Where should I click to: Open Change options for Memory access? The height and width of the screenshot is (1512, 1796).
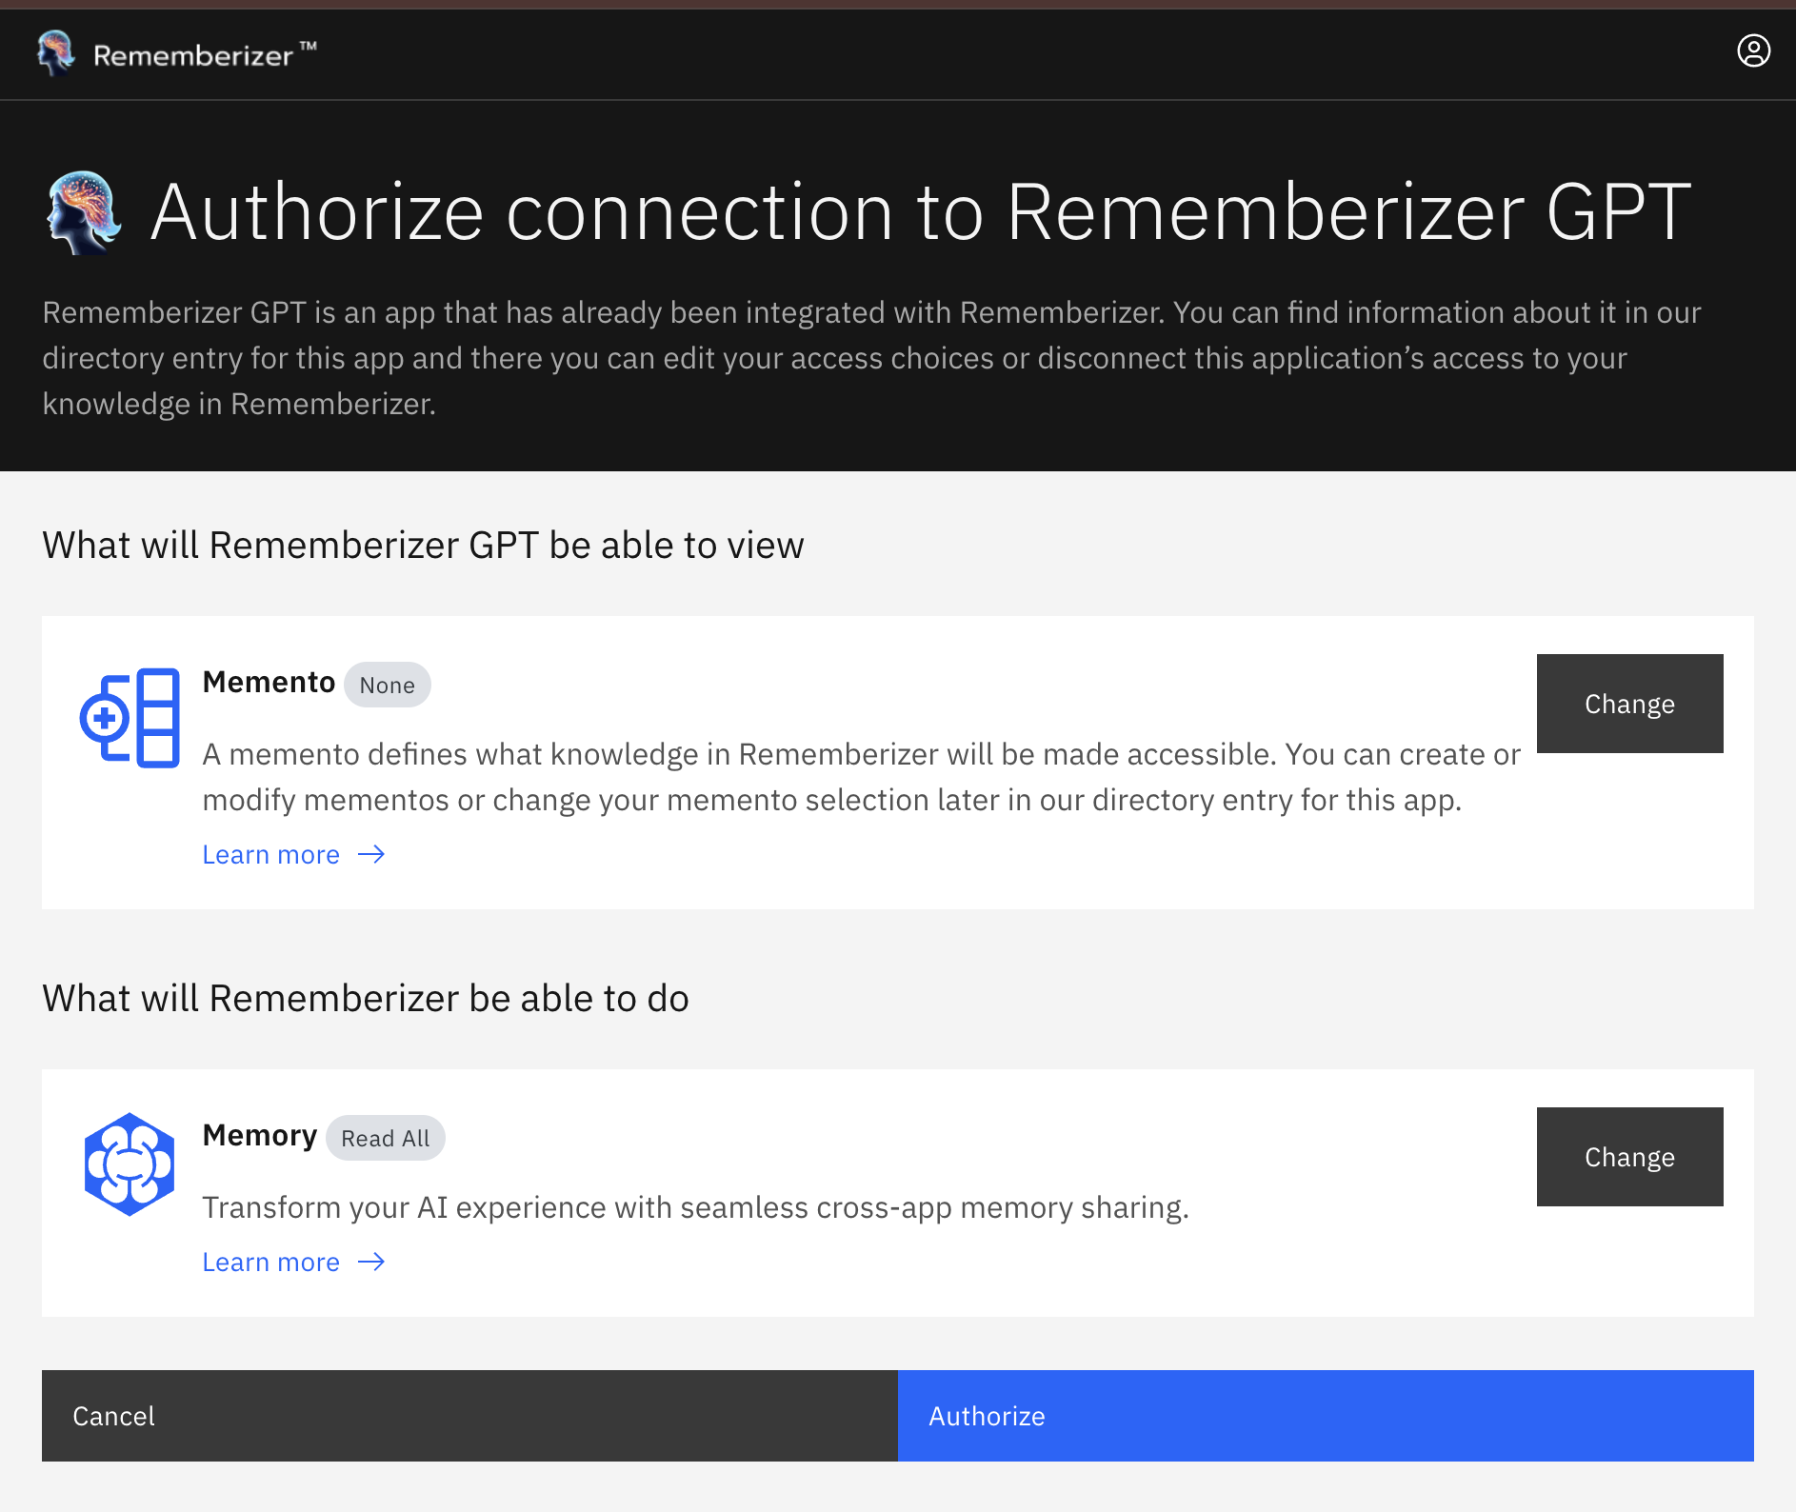[x=1629, y=1157]
